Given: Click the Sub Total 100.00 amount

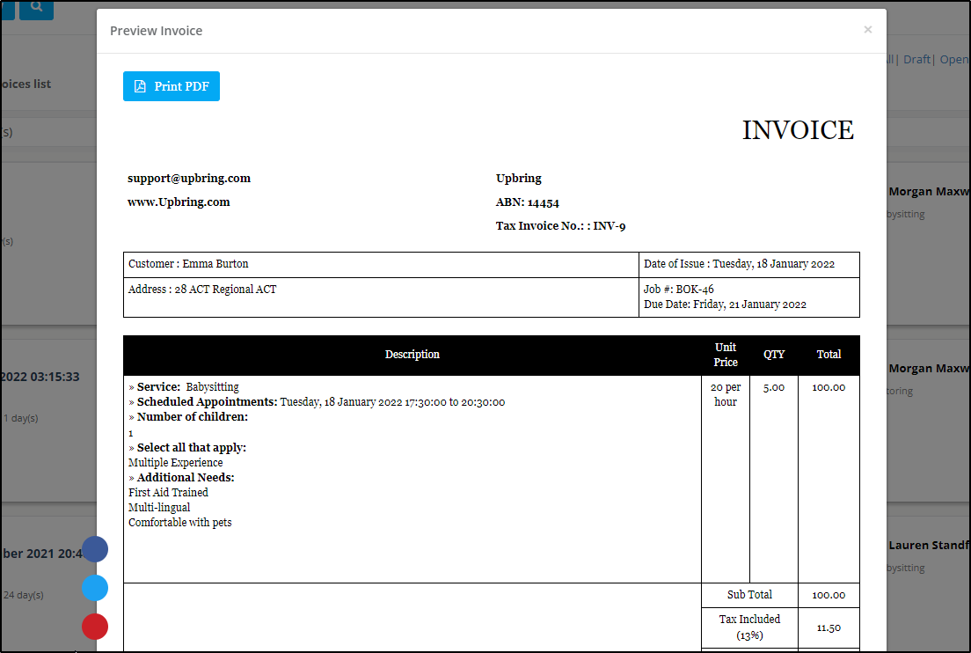Looking at the screenshot, I should [x=829, y=596].
